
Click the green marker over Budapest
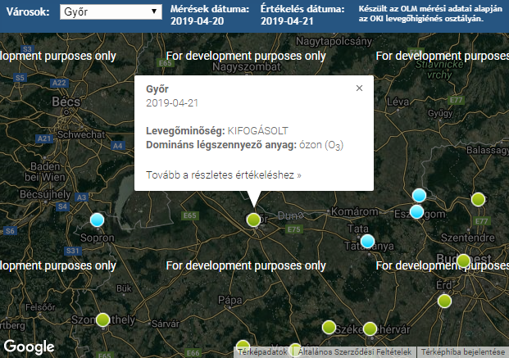464,261
